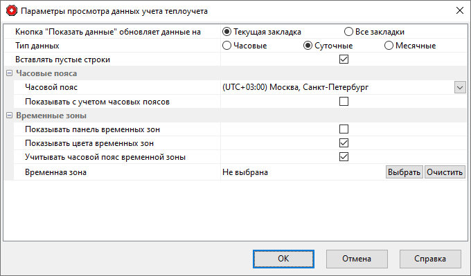This screenshot has width=471, height=276.
Task: Enable "Показывать с учетом часовых поясов" checkbox
Action: click(x=344, y=102)
